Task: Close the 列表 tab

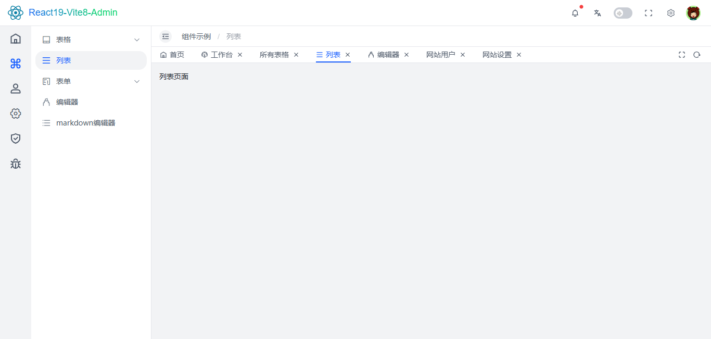Action: point(348,55)
